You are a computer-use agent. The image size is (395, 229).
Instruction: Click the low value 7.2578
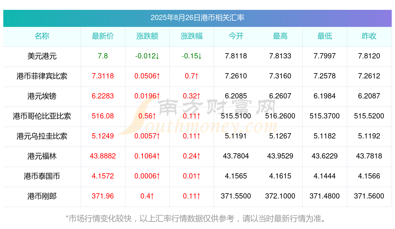tap(325, 76)
